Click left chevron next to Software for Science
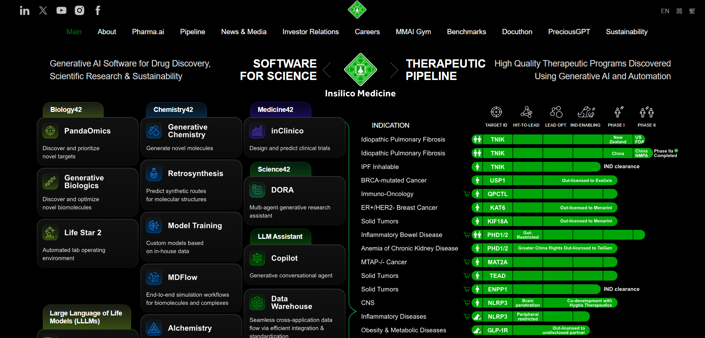Viewport: 705px width, 338px height. point(327,70)
